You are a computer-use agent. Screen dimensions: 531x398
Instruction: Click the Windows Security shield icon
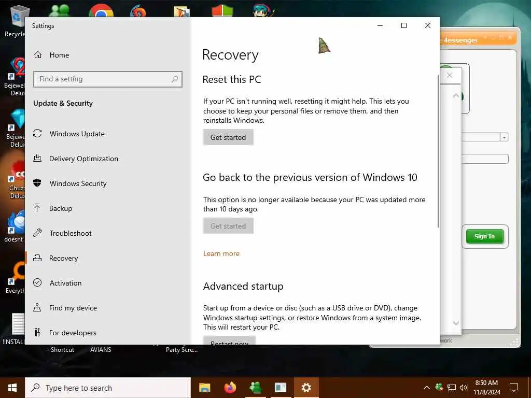click(x=37, y=183)
